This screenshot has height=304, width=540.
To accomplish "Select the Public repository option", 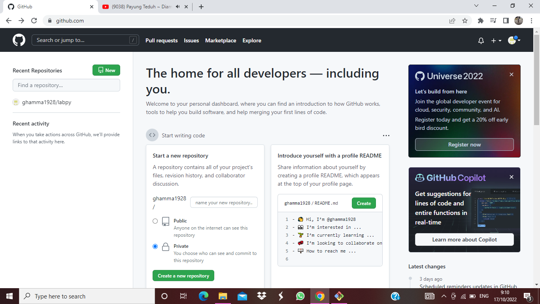I will [155, 221].
